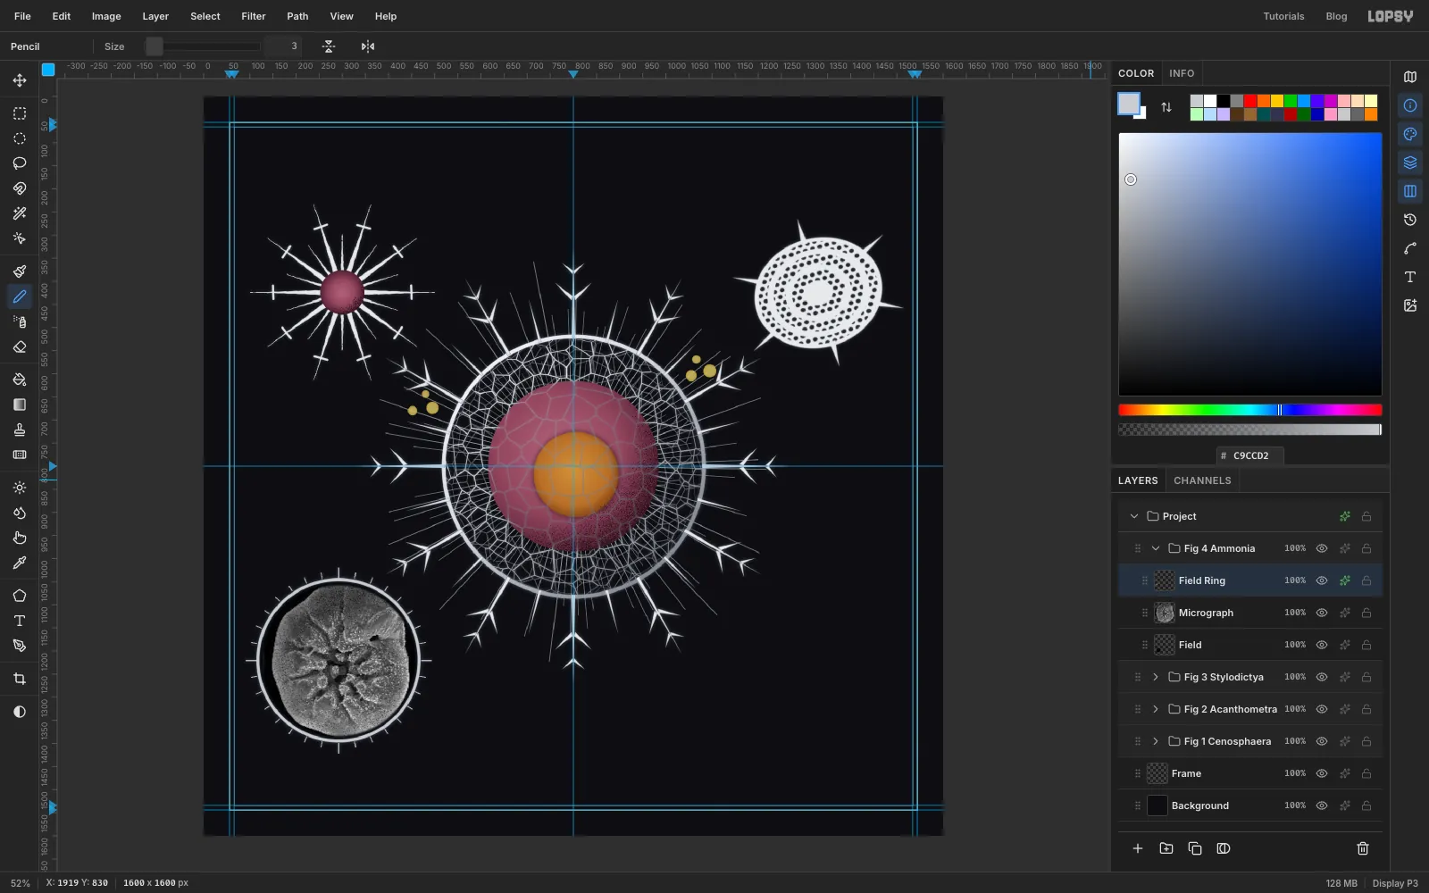Viewport: 1429px width, 893px height.
Task: Open the History panel icon
Action: pos(1409,220)
